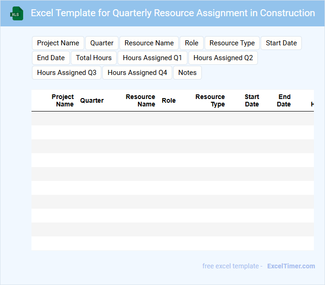Click the Role column header in table
Viewport: 325px width, 285px height.
click(169, 100)
